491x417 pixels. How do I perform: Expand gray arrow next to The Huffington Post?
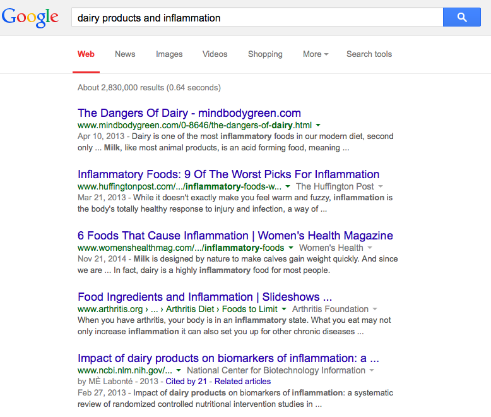(381, 186)
